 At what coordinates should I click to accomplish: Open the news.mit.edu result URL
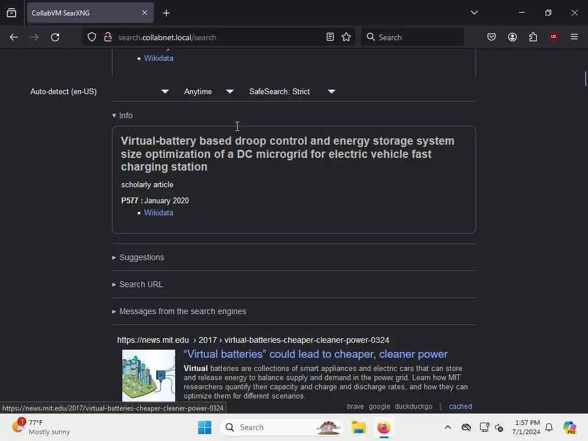tap(253, 340)
